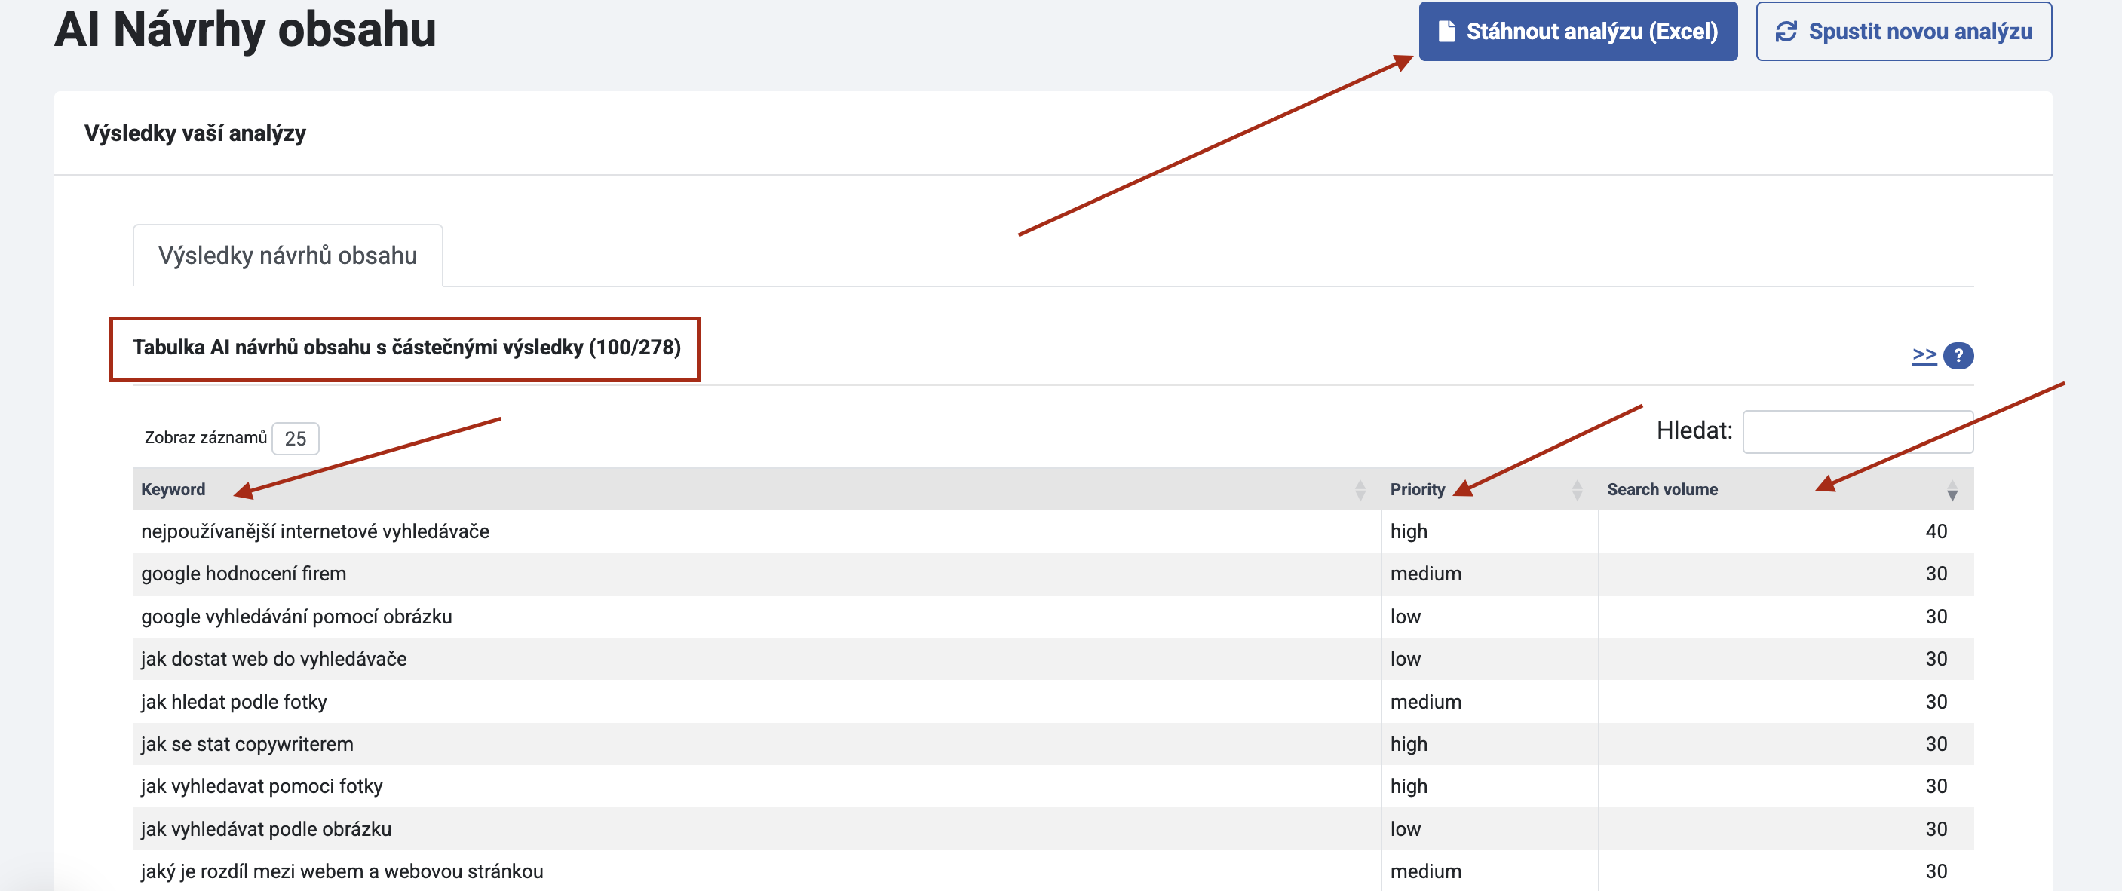Click the table title with partial results count
Image resolution: width=2122 pixels, height=891 pixels.
click(406, 348)
